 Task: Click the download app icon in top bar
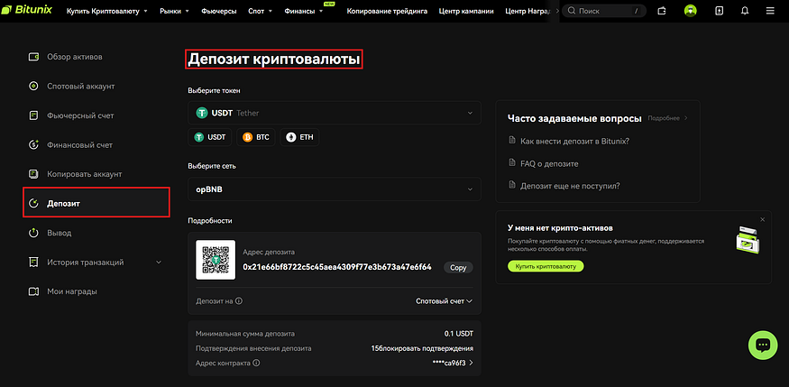[x=718, y=12]
